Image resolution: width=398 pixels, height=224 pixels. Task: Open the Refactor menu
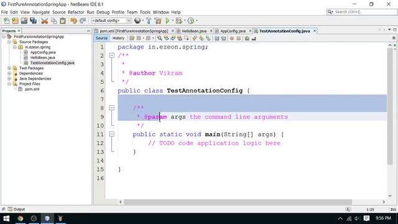coord(76,12)
